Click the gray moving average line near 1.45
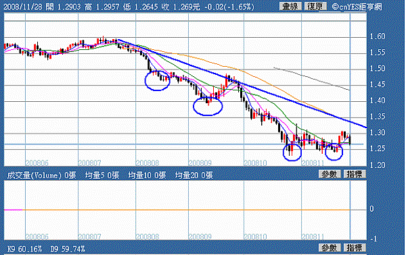 coord(312,79)
